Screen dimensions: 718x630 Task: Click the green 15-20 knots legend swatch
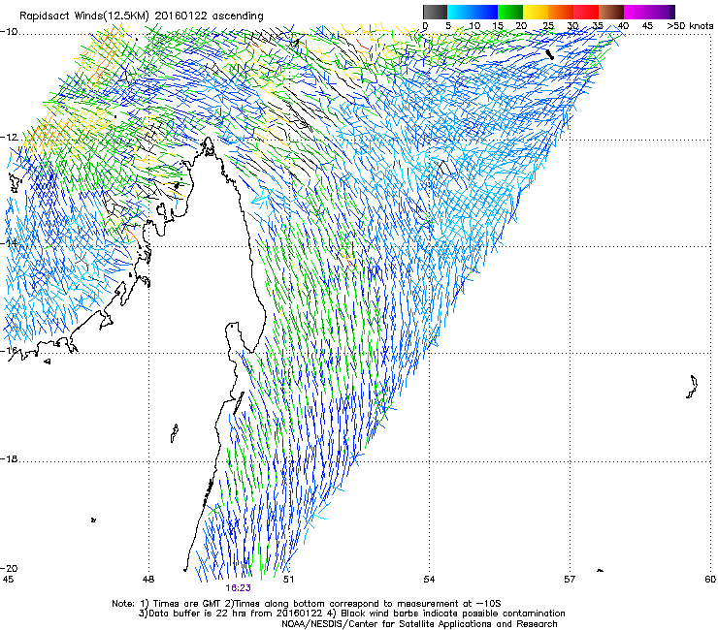click(510, 12)
